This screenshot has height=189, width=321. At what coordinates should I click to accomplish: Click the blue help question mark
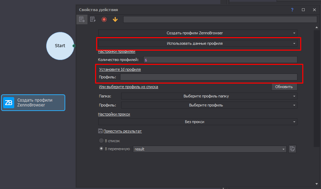[292, 10]
